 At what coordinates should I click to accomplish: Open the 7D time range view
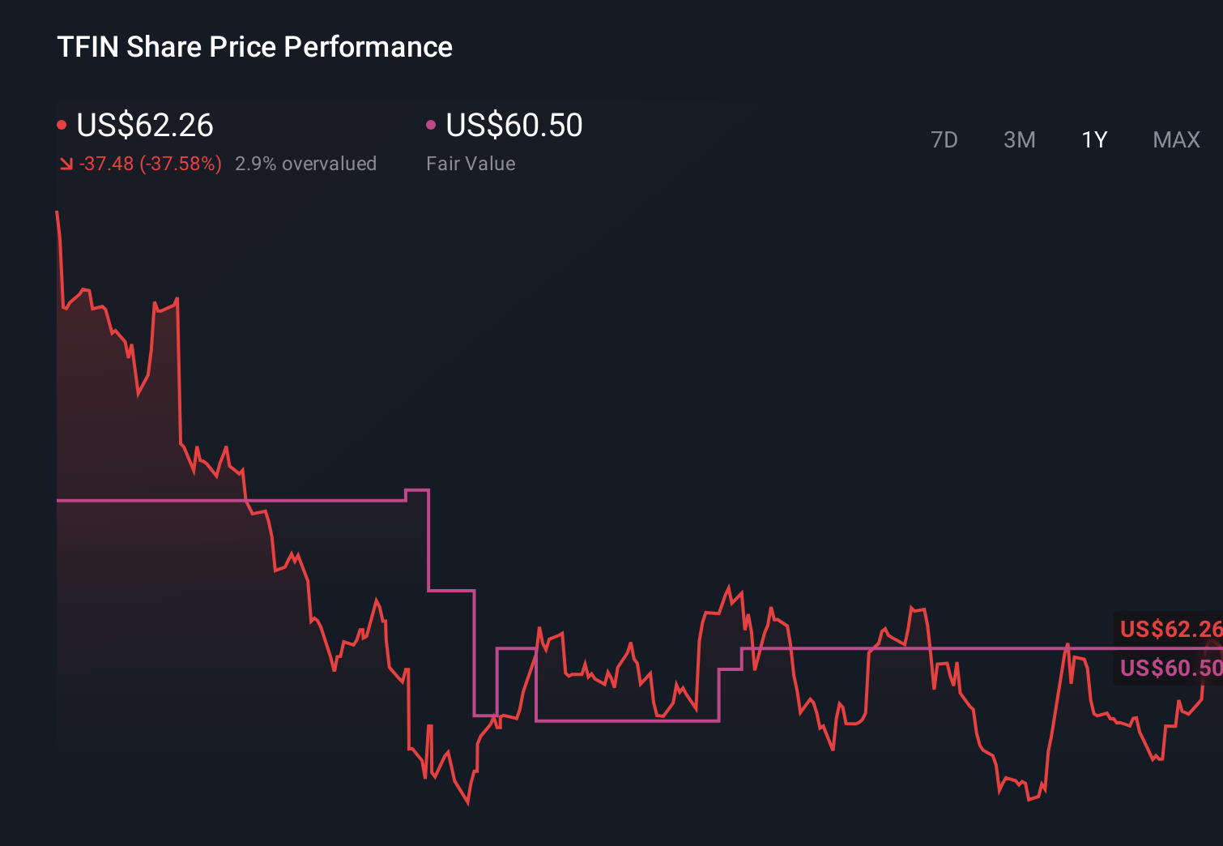coord(944,139)
